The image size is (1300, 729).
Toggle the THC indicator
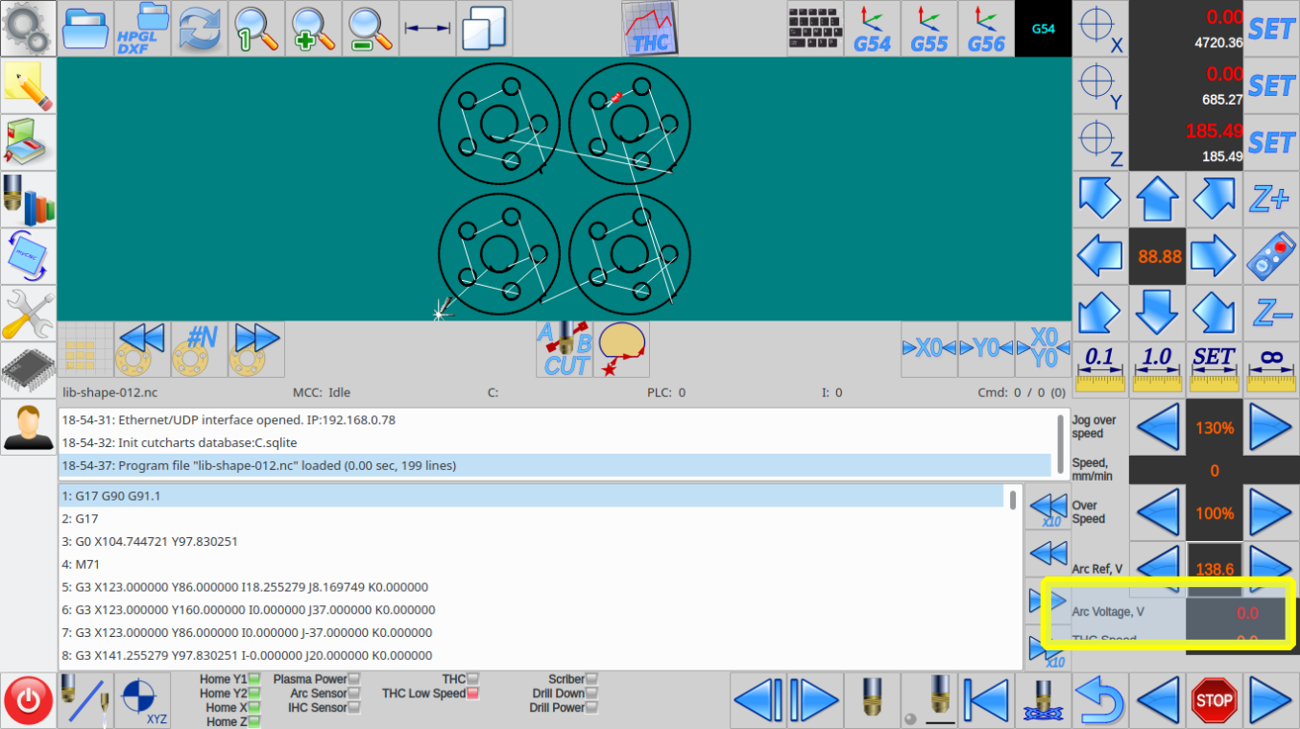tap(472, 679)
